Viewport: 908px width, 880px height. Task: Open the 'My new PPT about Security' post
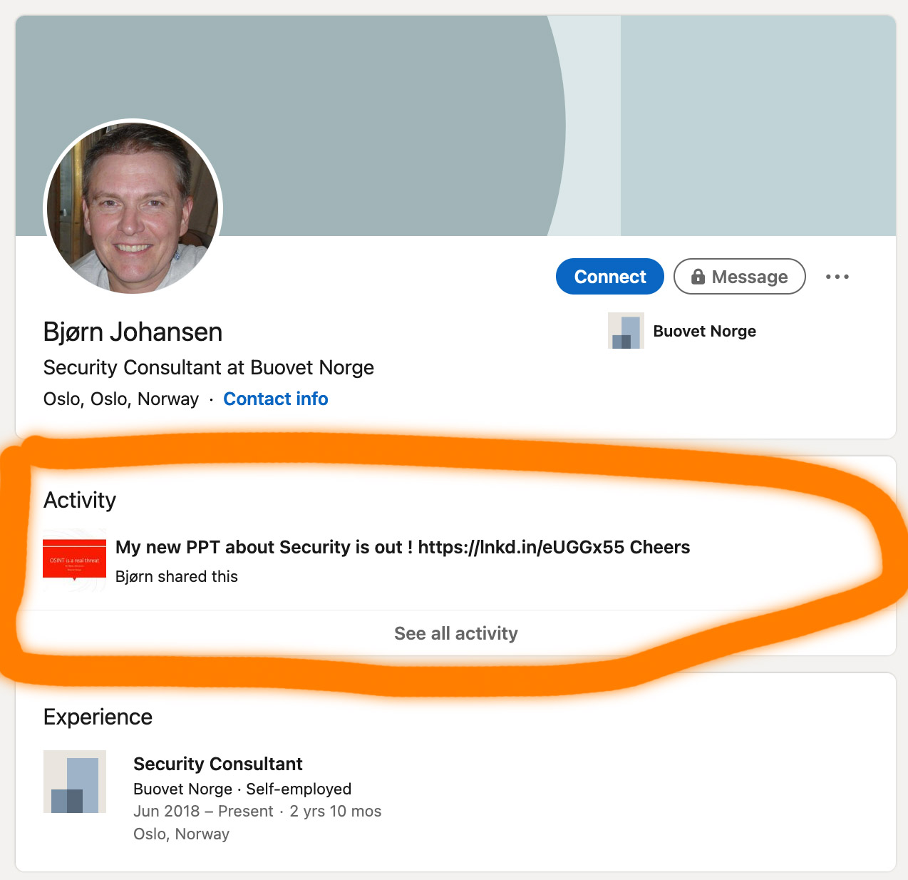click(402, 547)
